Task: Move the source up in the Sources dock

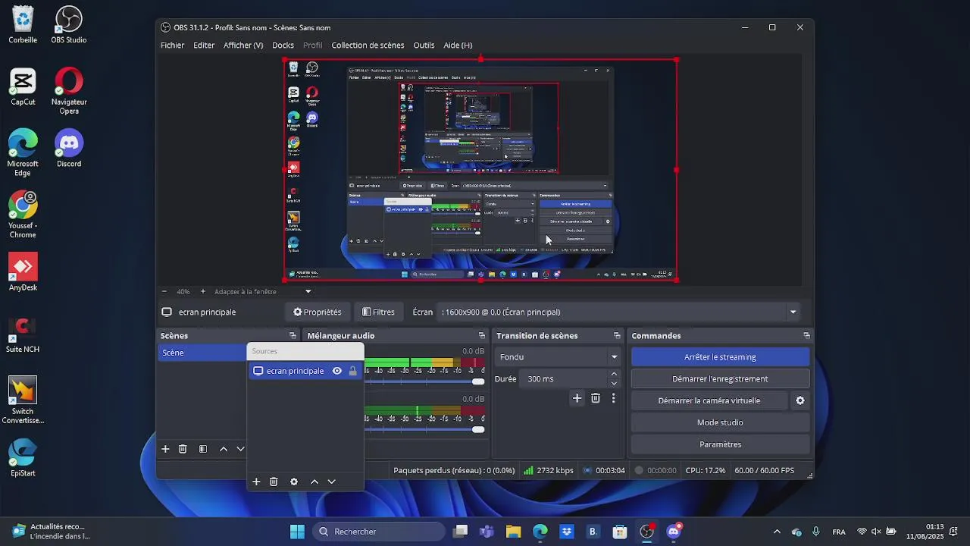Action: click(314, 482)
